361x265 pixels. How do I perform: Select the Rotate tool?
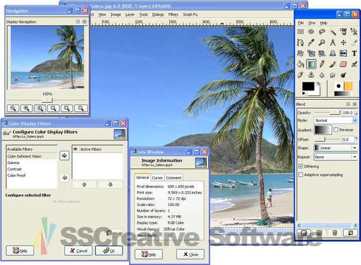coord(300,53)
